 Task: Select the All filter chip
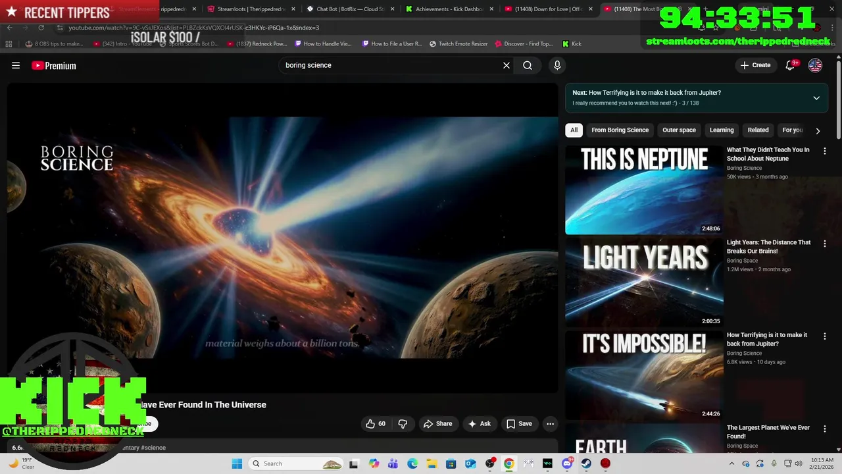574,130
